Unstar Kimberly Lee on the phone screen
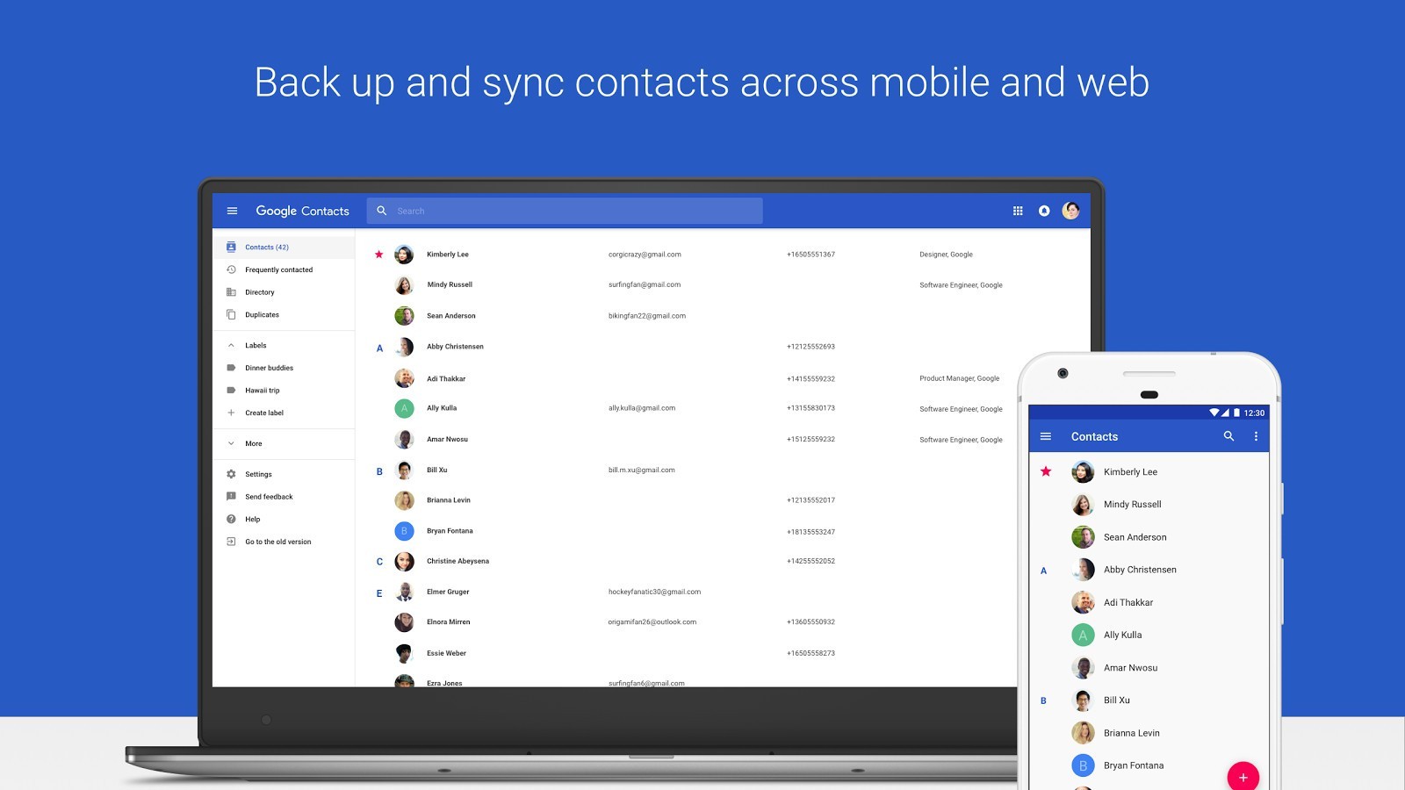Viewport: 1405px width, 790px height. click(1045, 471)
